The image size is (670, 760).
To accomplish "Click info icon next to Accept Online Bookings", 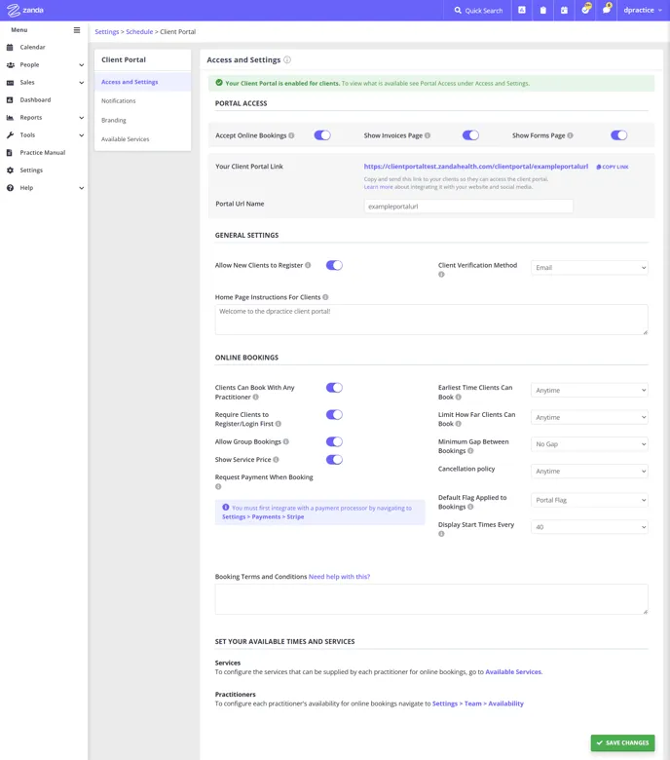I will (x=291, y=135).
